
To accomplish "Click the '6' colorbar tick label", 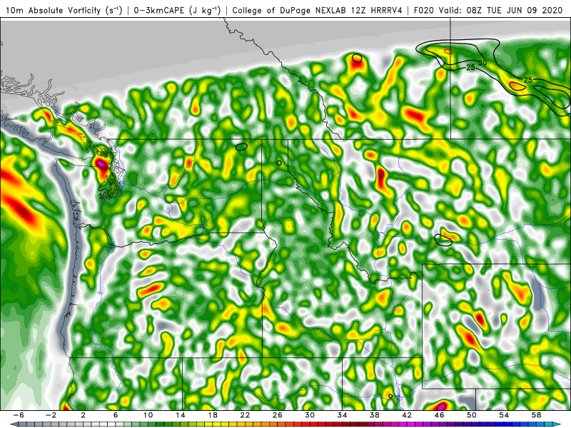I will click(x=116, y=415).
